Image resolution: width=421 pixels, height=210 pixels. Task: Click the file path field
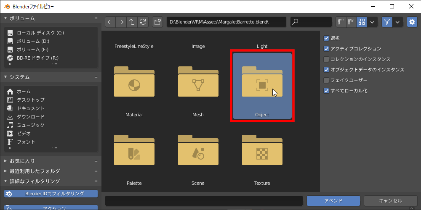click(x=226, y=22)
